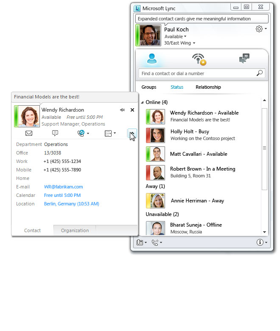Send e-mail to Wendy via envelope icon
The width and height of the screenshot is (280, 331).
29,133
